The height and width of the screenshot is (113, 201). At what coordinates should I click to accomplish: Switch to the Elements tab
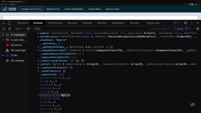pos(23,23)
